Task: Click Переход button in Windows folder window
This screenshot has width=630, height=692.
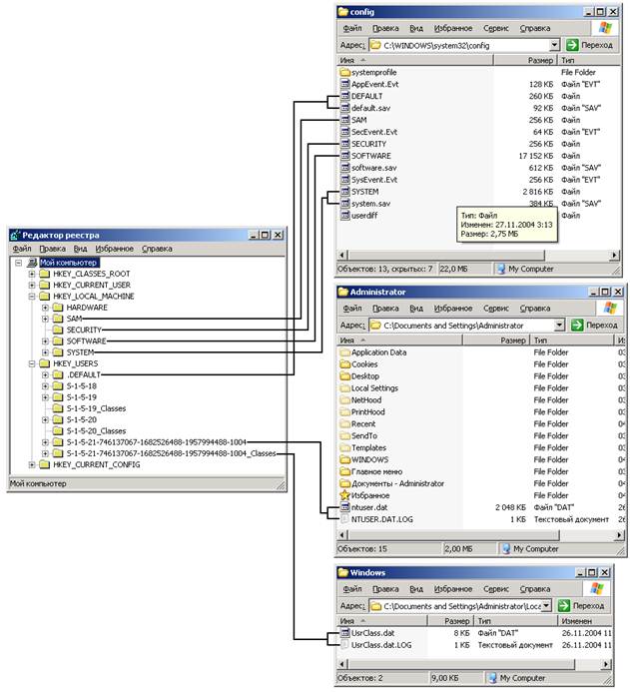Action: pos(581,606)
